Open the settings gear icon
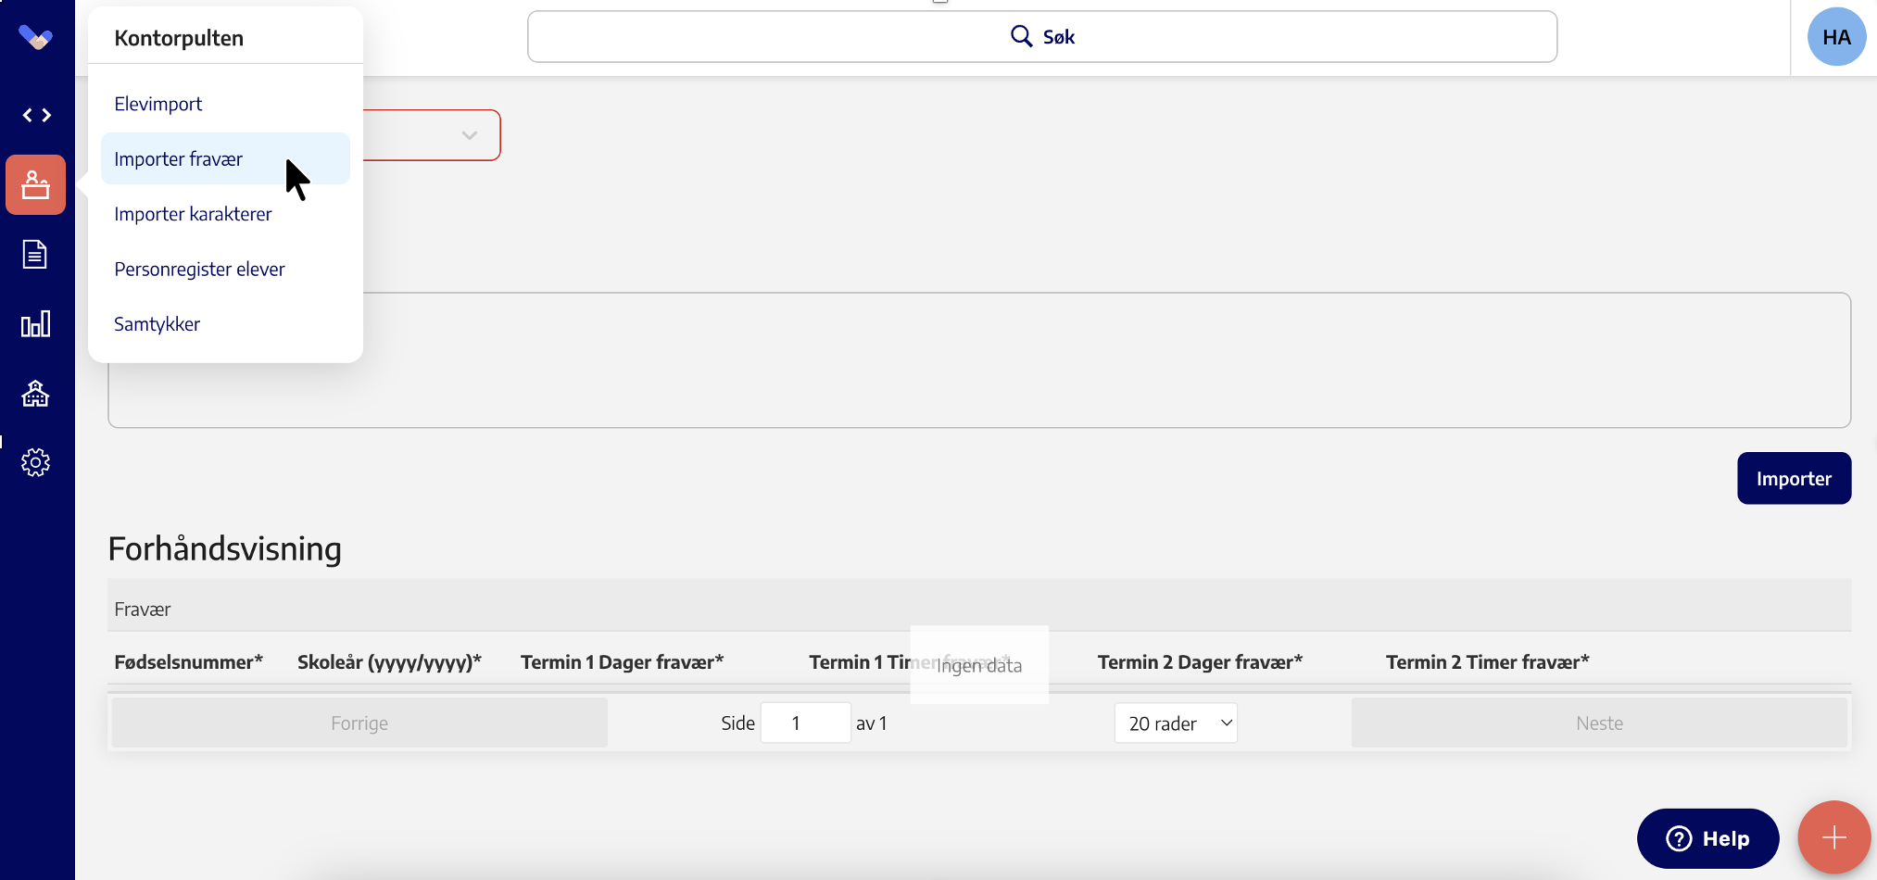Image resolution: width=1877 pixels, height=880 pixels. pyautogui.click(x=35, y=462)
